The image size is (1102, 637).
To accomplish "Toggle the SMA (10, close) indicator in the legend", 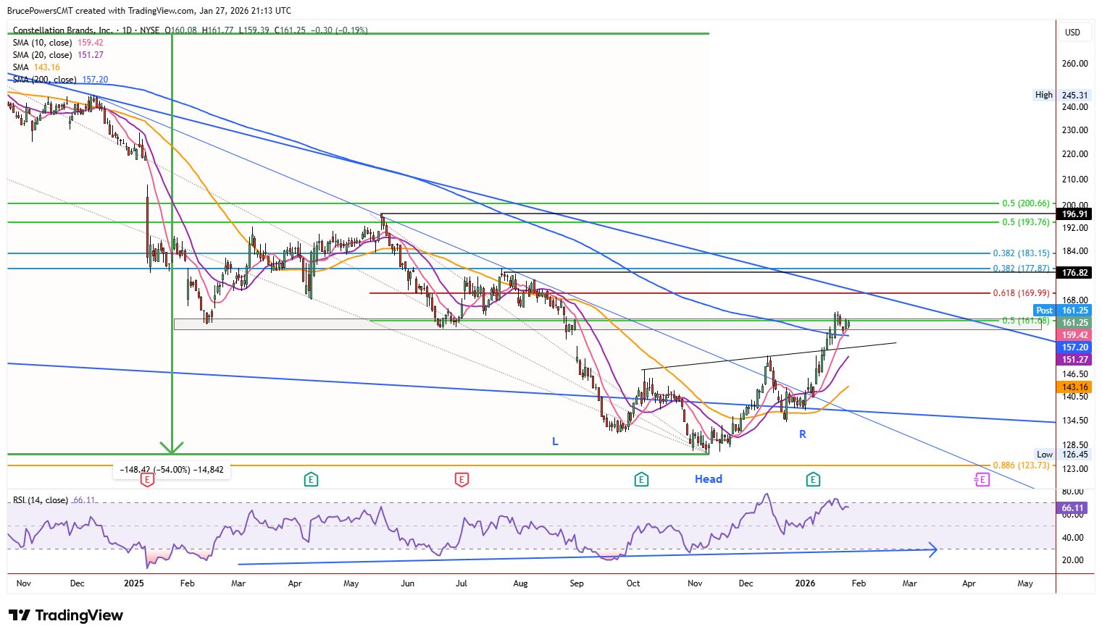I will [x=41, y=43].
